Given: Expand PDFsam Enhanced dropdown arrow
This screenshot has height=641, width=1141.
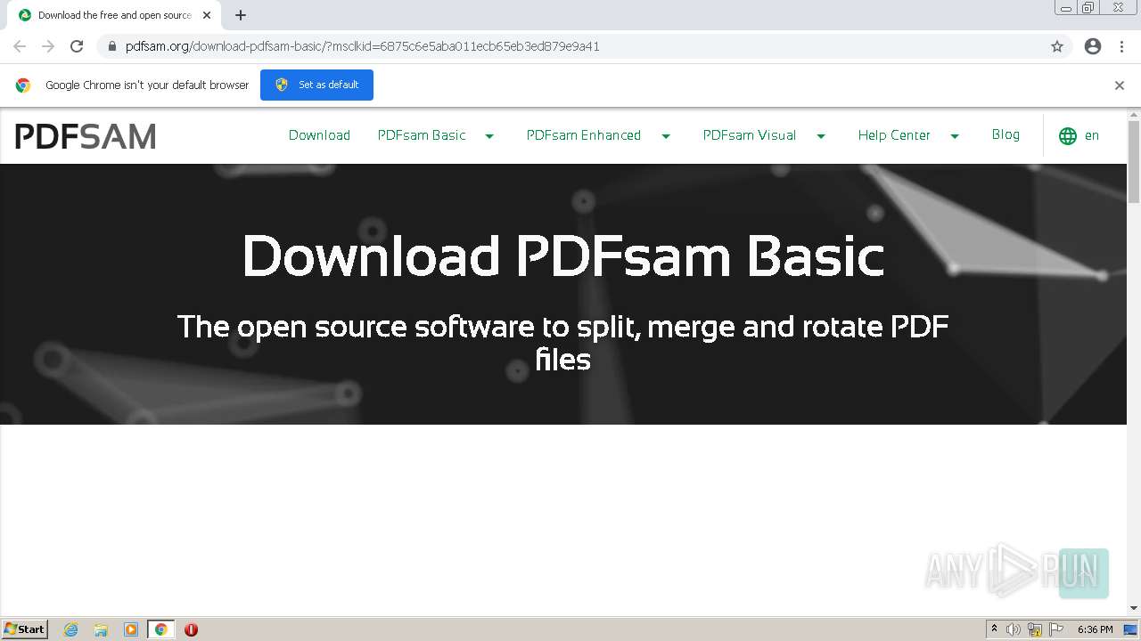Looking at the screenshot, I should [666, 136].
